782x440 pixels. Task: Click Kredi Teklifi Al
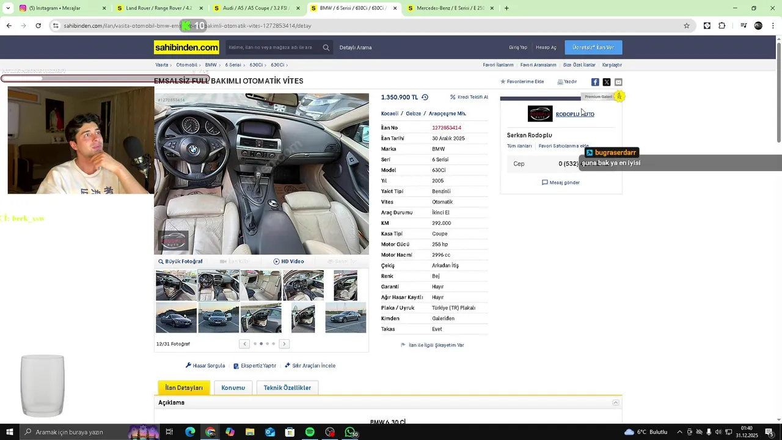point(469,97)
